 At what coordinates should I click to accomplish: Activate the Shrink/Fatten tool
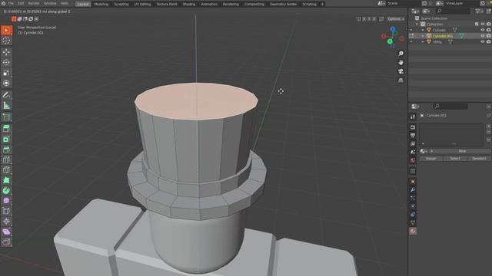click(x=6, y=222)
